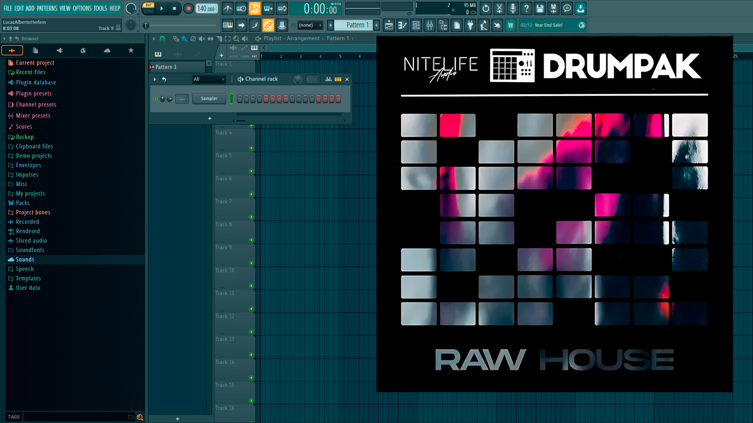753x423 pixels.
Task: Open audio editor scissors icon
Action: click(499, 8)
